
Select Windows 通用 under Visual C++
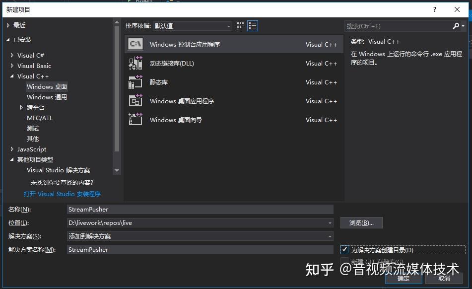tap(47, 97)
